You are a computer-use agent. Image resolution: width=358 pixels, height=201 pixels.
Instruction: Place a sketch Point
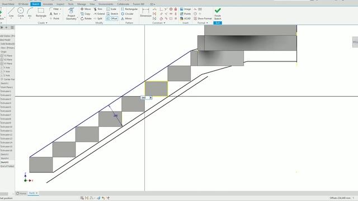point(54,18)
